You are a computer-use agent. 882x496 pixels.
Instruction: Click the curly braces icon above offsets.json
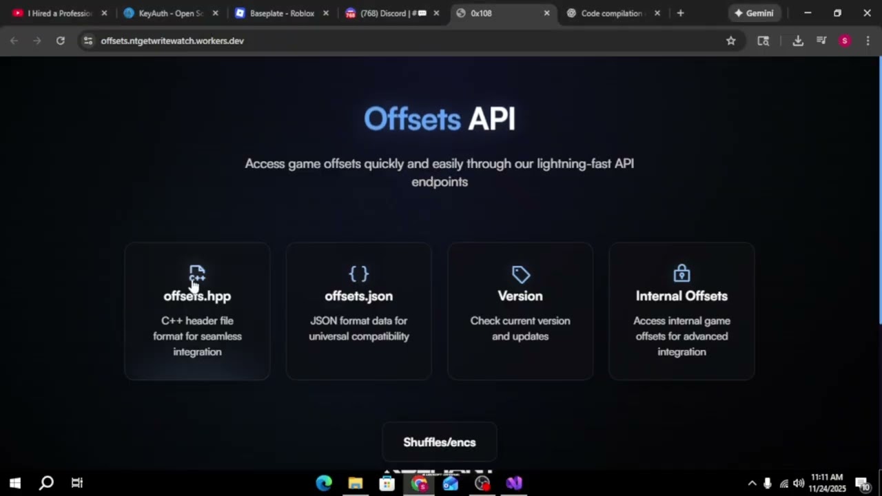359,273
